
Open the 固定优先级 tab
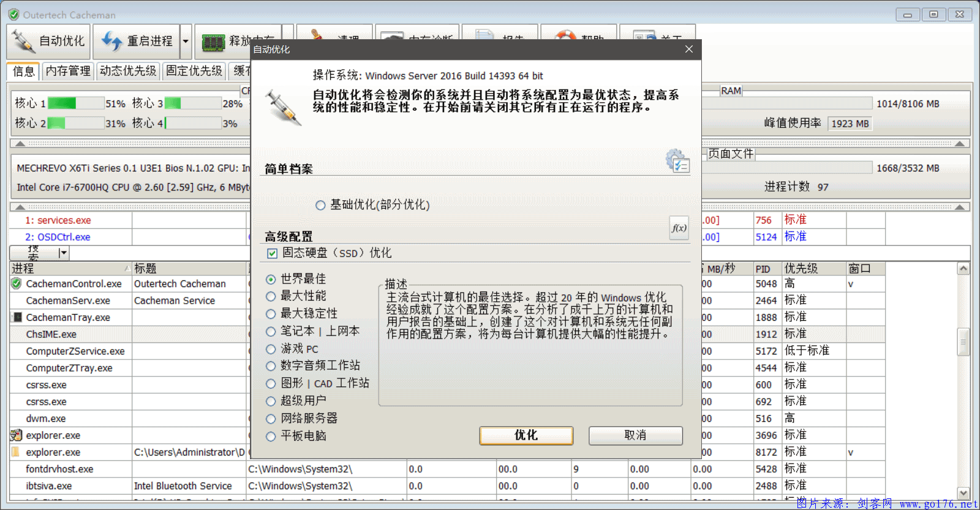click(x=194, y=71)
